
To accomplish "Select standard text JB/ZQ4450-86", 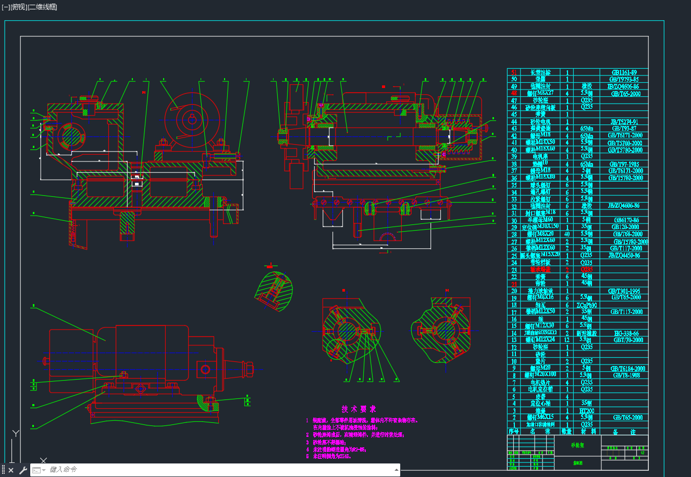I will click(624, 256).
